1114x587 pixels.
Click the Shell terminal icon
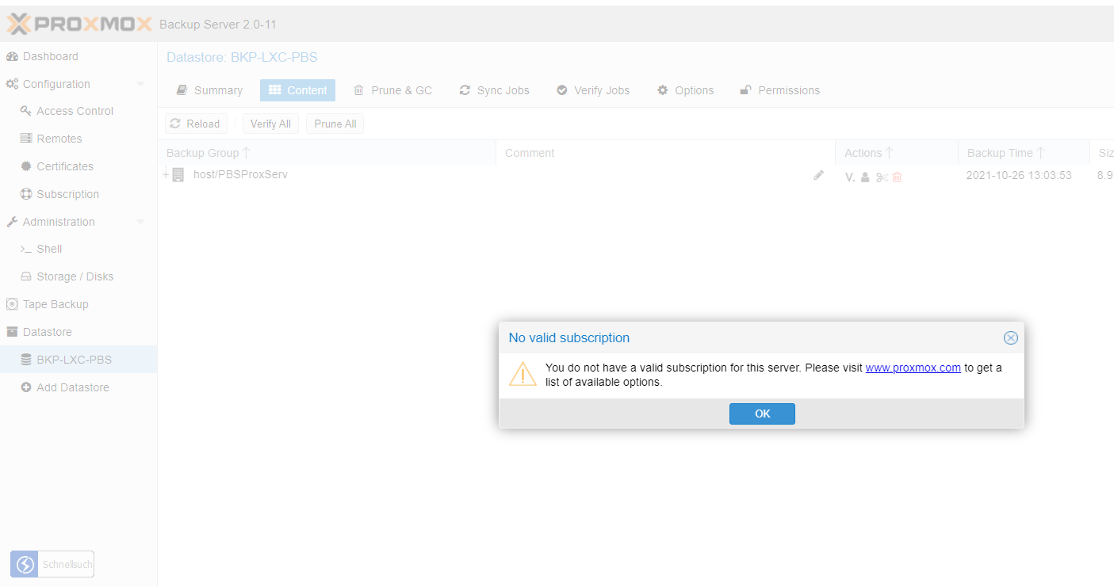click(26, 249)
